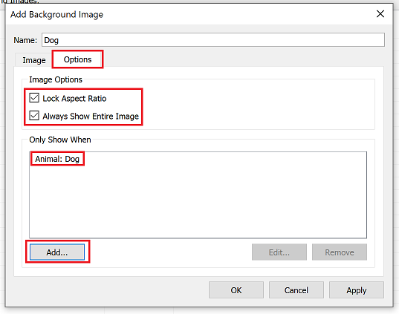
Task: Click the Always Show Entire Image label
Action: pos(91,117)
